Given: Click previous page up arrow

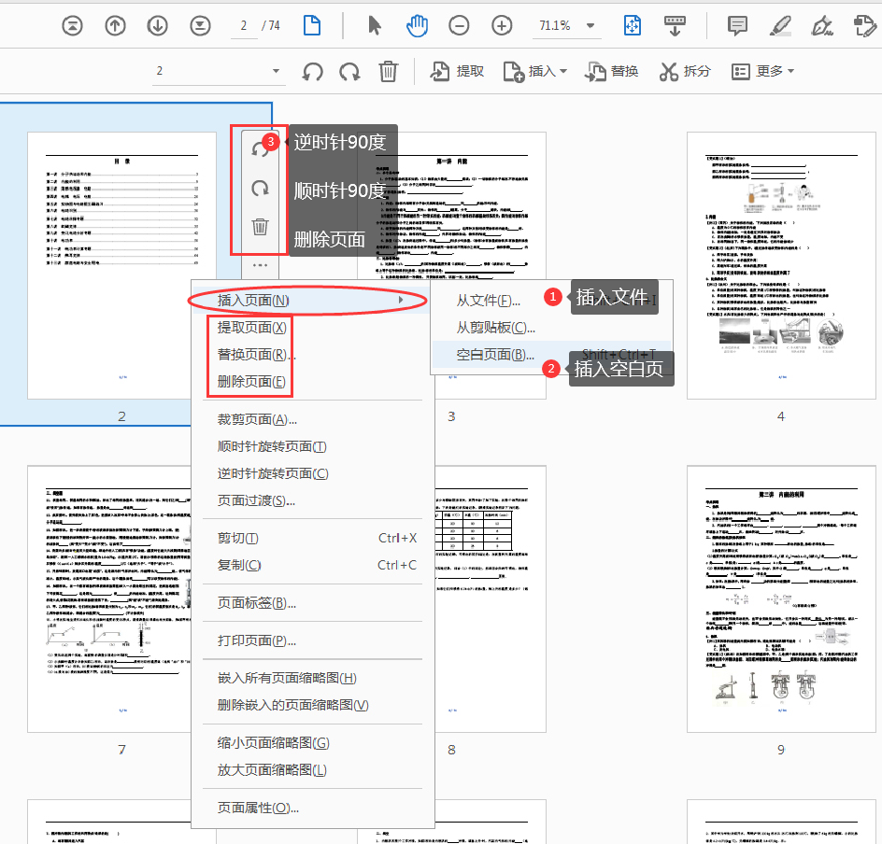Looking at the screenshot, I should click(x=115, y=26).
